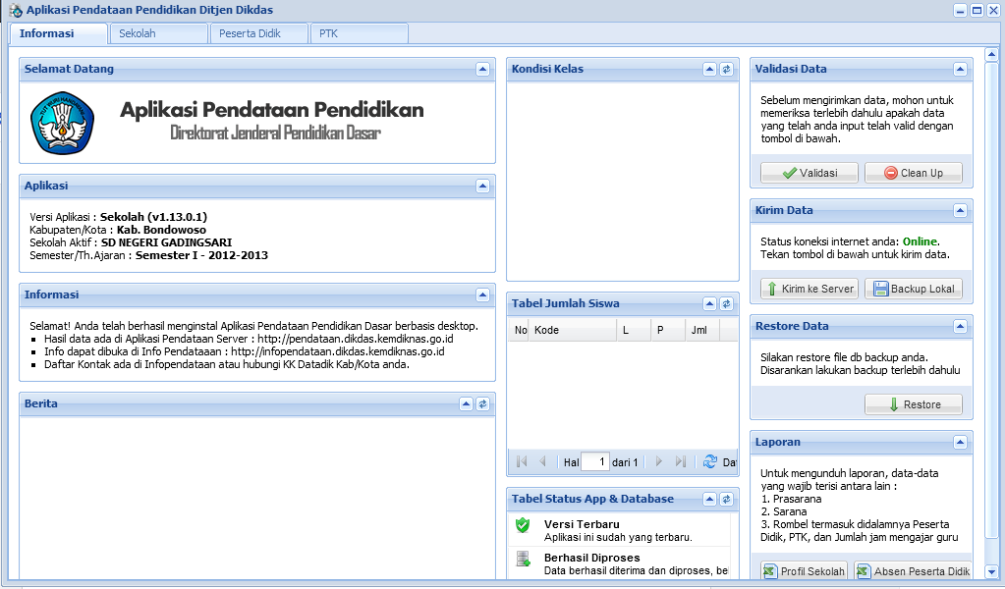Click the Sekolah (v1.13.0.1) version text

(154, 217)
